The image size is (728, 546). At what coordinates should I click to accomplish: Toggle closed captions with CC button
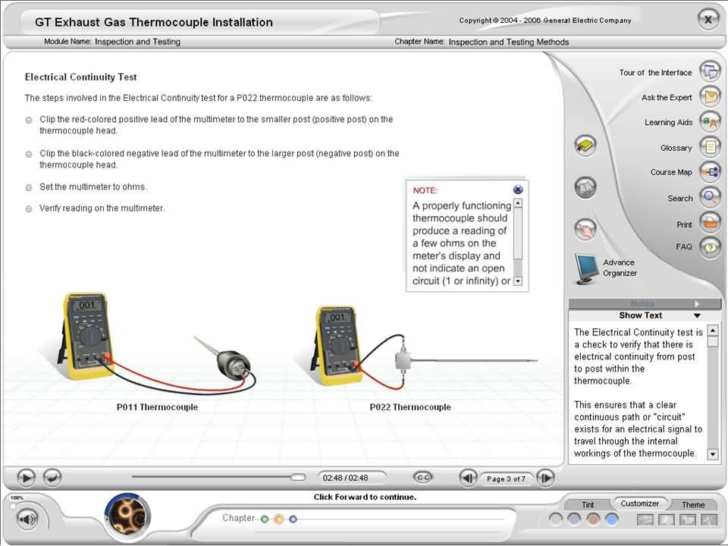tap(423, 477)
